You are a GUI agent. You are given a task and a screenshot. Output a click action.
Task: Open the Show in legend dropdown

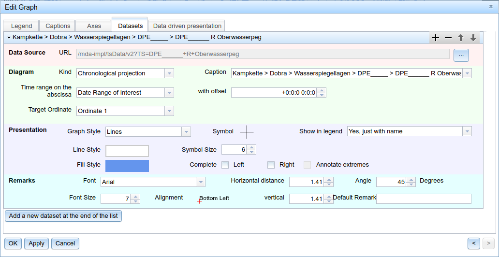(x=467, y=131)
